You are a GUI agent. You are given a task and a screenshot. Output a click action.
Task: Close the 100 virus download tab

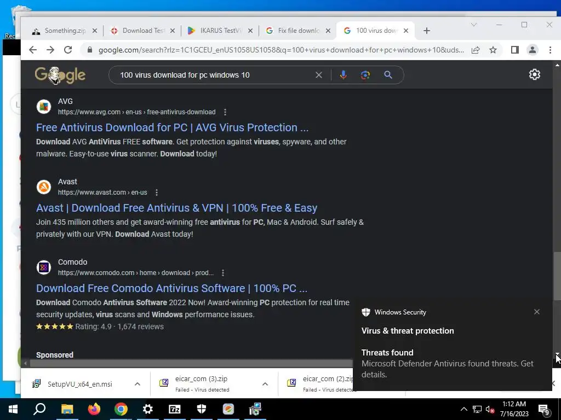click(406, 31)
